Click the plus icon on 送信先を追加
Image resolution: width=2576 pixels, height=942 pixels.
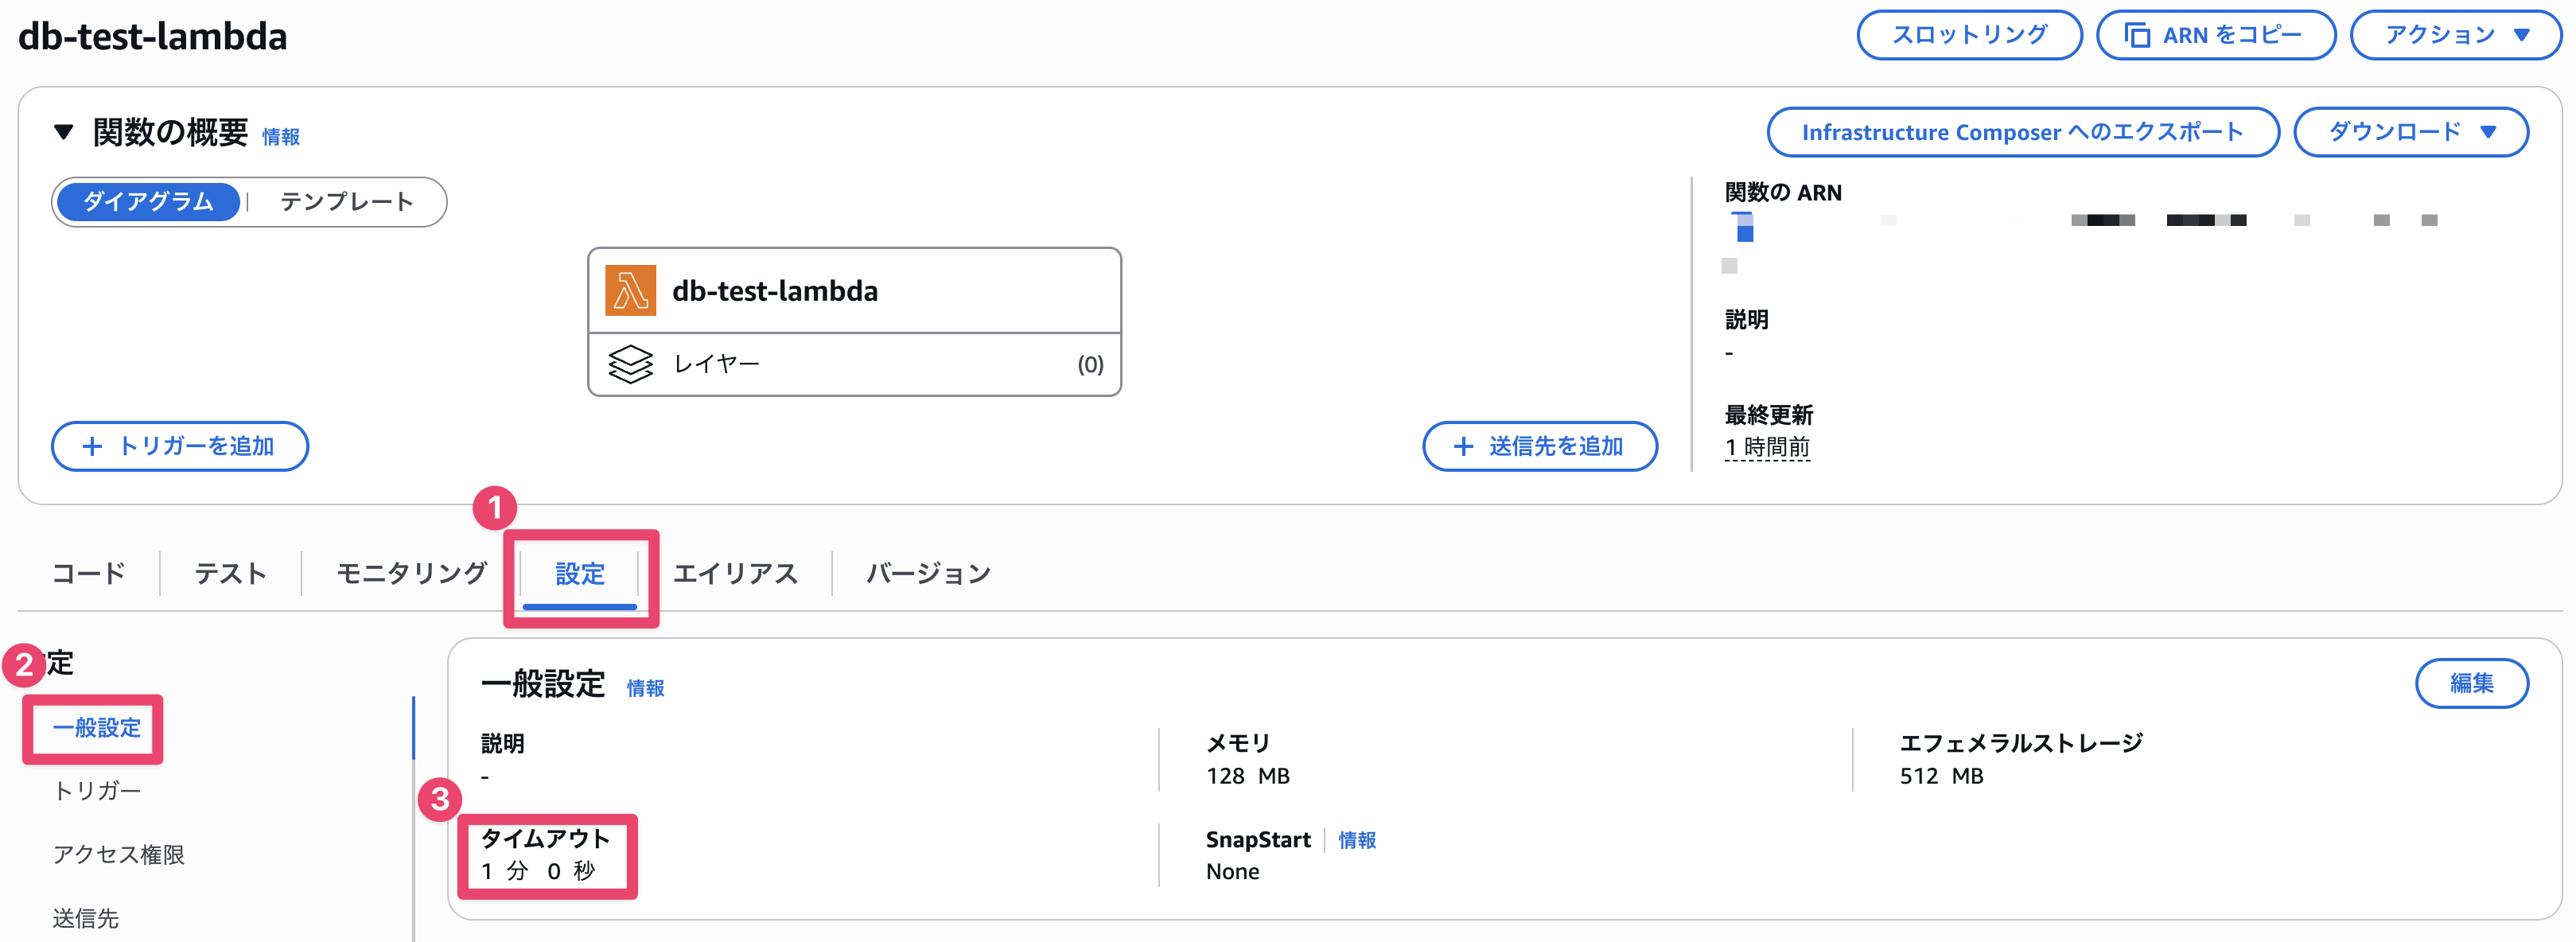pos(1463,446)
